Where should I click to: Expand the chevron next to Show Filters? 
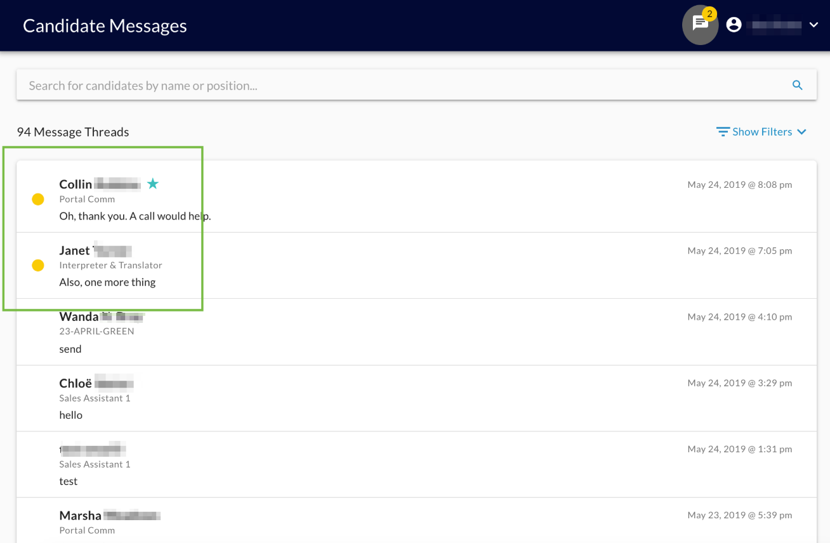(801, 132)
